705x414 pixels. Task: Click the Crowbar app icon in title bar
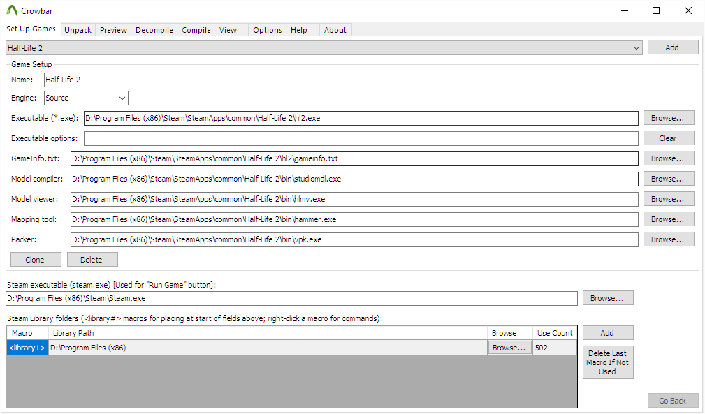coord(11,10)
